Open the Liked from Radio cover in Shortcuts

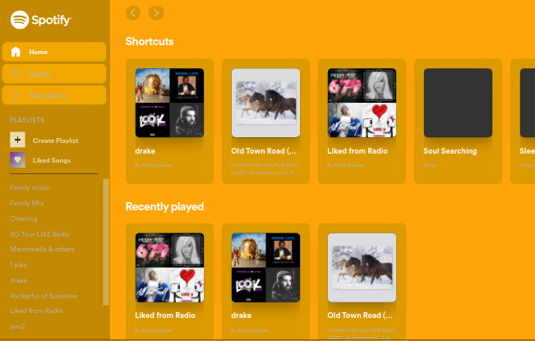coord(362,103)
